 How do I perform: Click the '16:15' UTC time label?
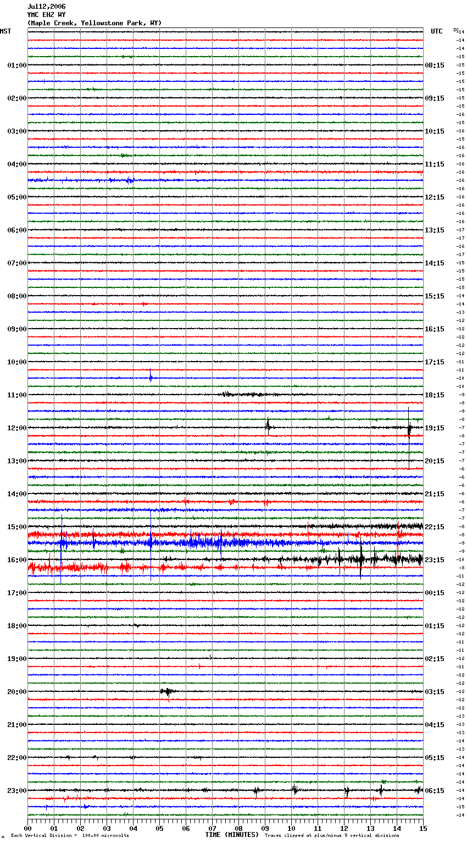pos(435,329)
